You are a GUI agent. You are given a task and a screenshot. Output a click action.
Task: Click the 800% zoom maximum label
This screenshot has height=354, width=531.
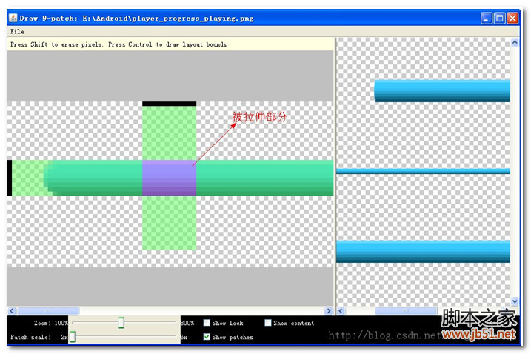[187, 323]
